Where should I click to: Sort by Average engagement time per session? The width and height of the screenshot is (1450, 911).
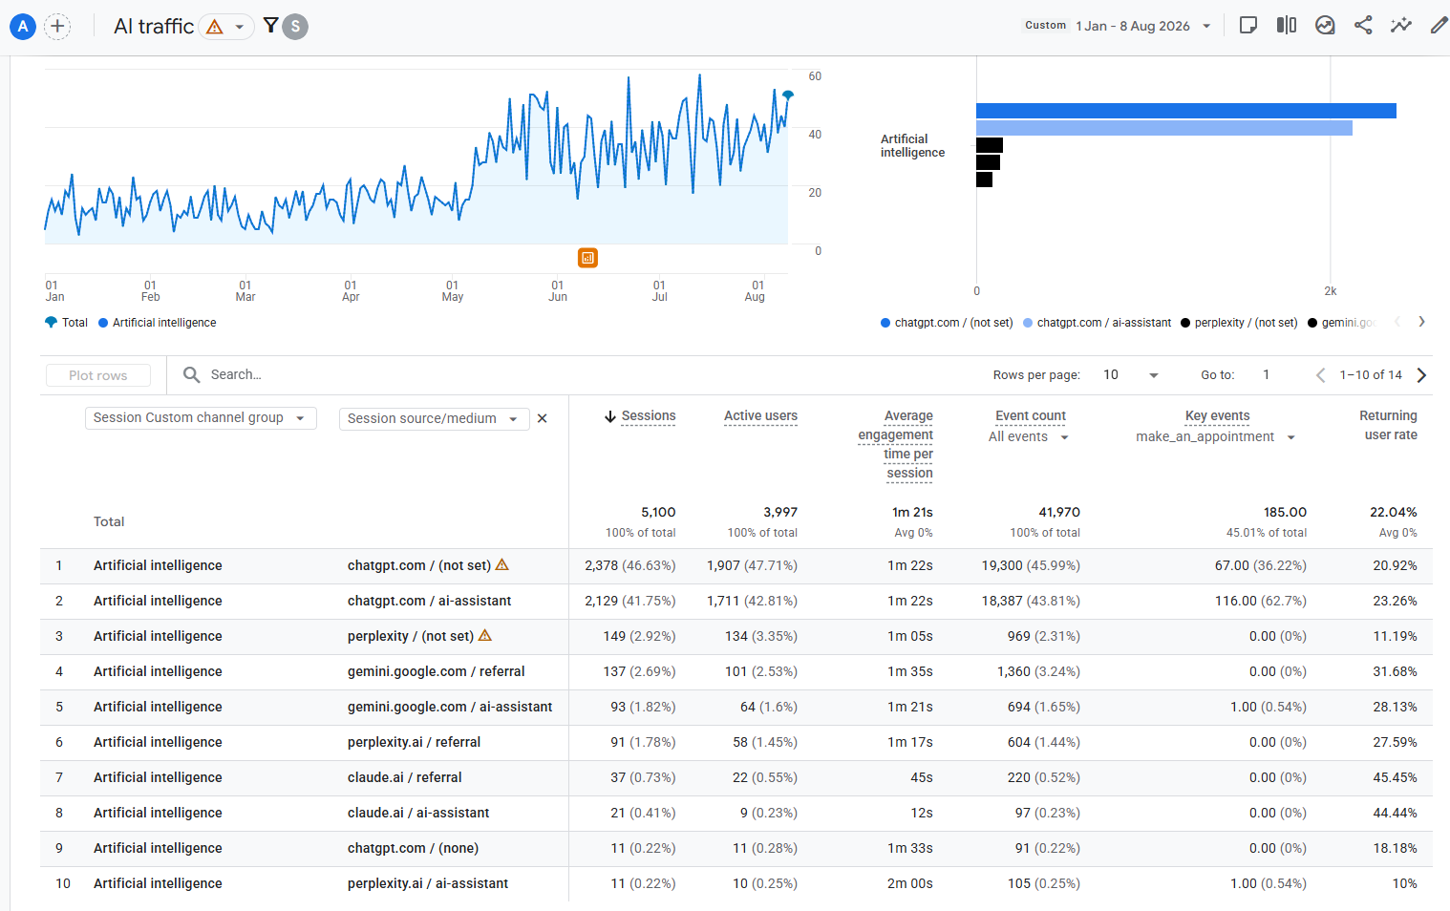(896, 445)
